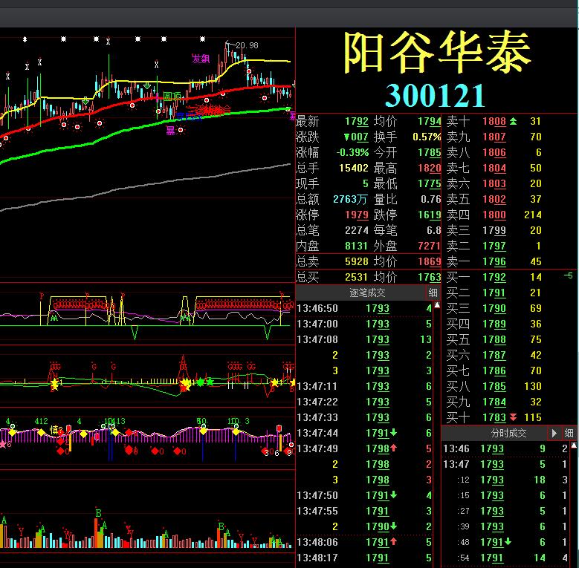
Task: Click the 最高 value 1820
Action: (x=430, y=168)
